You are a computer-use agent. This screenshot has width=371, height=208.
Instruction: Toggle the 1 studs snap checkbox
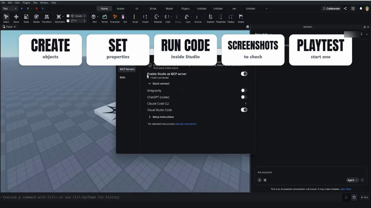click(68, 16)
